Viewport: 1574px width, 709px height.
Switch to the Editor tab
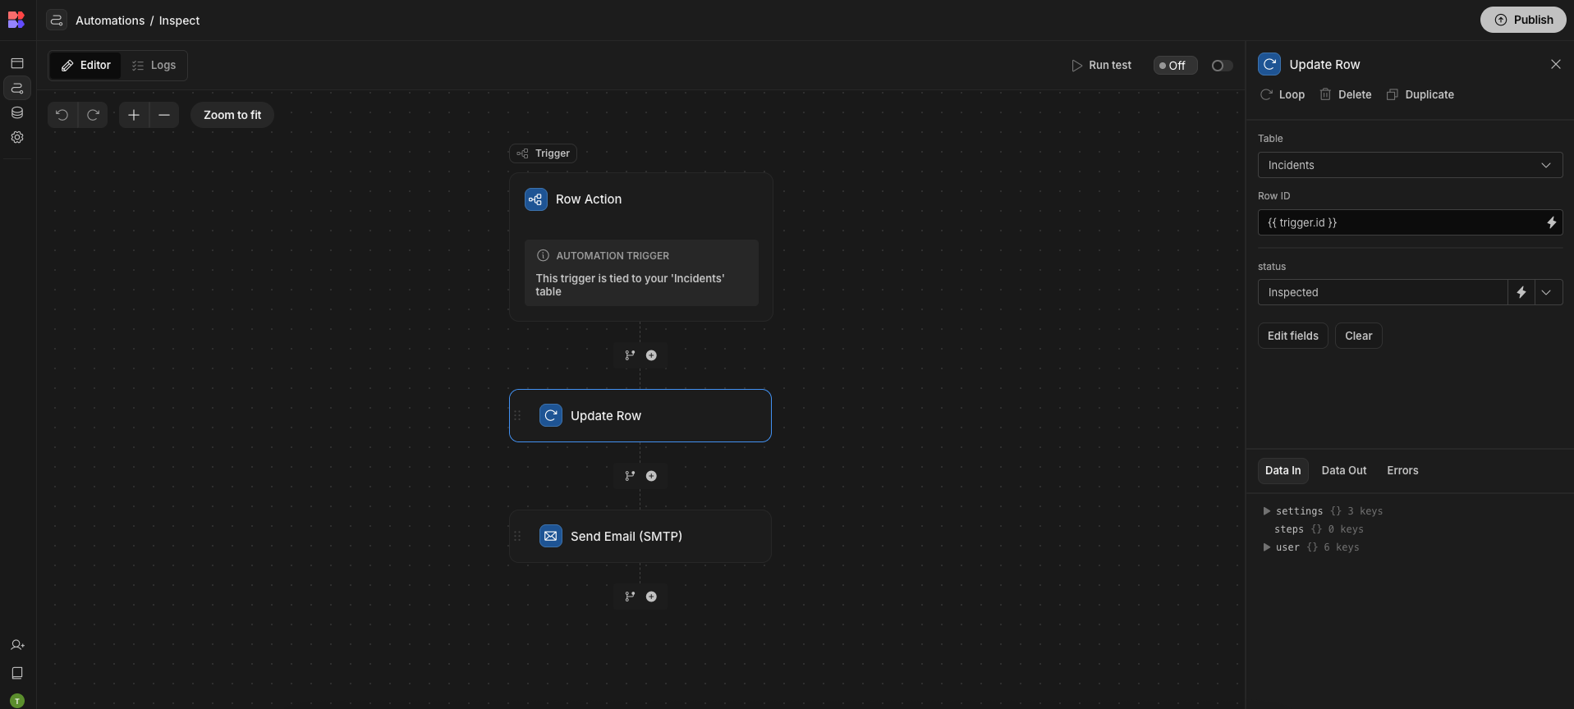[x=85, y=66]
